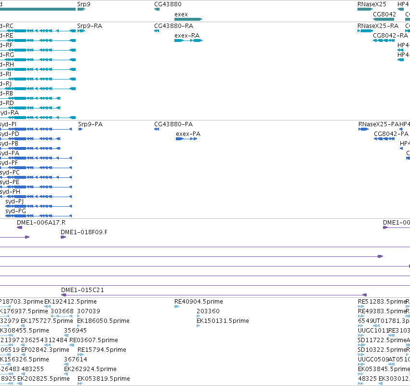Select the RE40904.5prime EST label
This screenshot has height=386, width=410.
click(198, 302)
